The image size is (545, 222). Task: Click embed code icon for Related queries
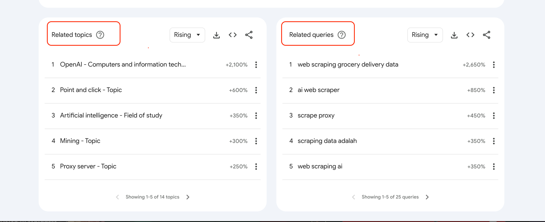(x=470, y=35)
